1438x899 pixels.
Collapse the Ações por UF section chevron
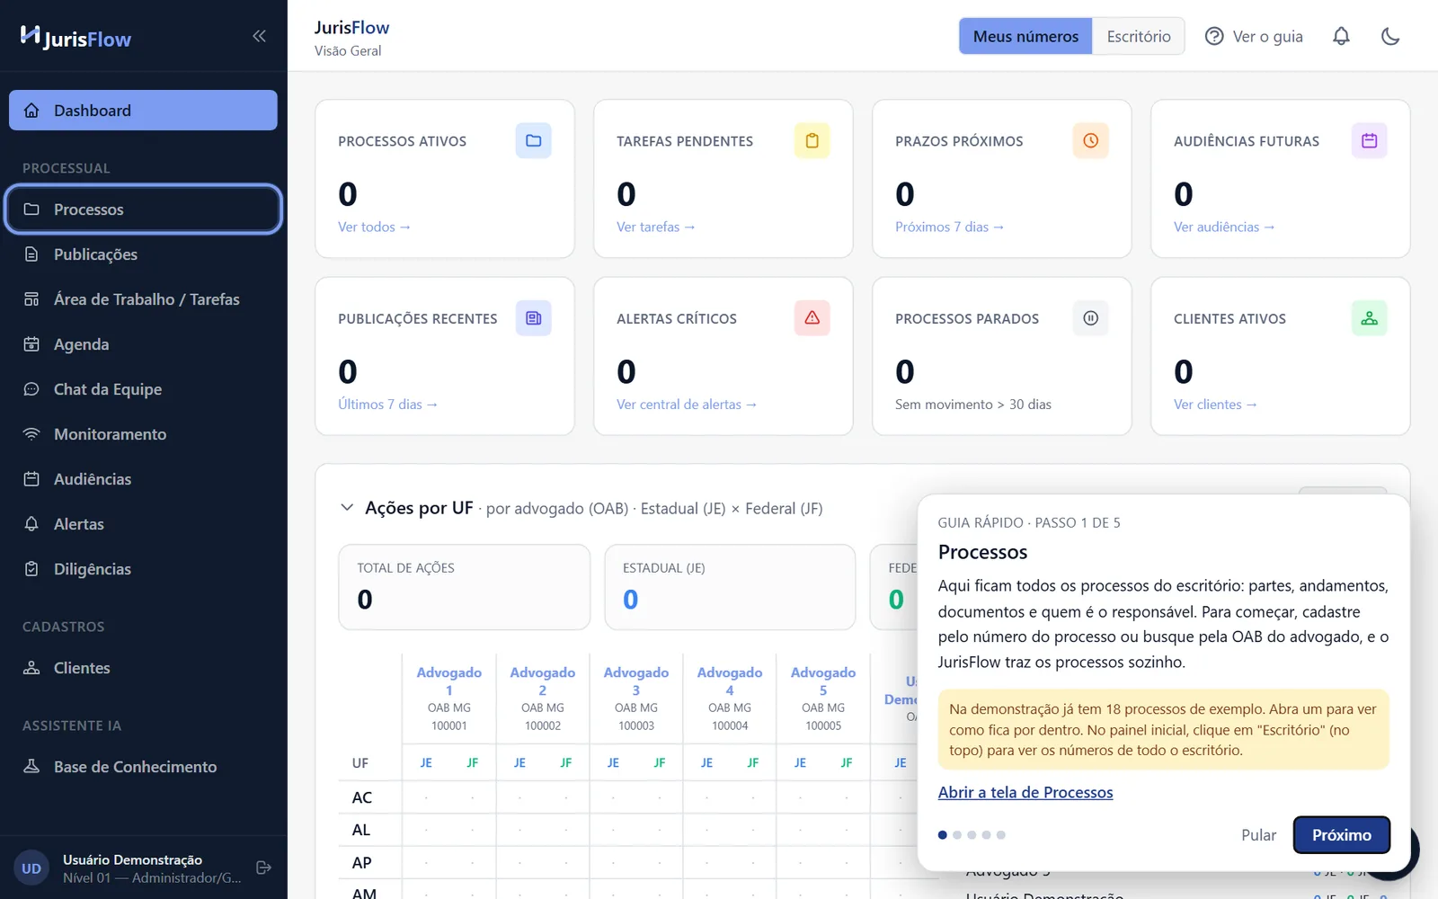[x=347, y=508]
